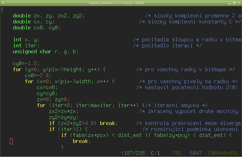Click comment 'slozky komplexni promenne Z'
This screenshot has height=157, width=242.
point(194,16)
